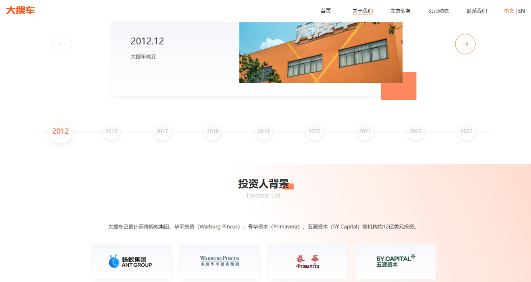Open the 首页 menu item
This screenshot has width=531, height=282.
(x=326, y=11)
